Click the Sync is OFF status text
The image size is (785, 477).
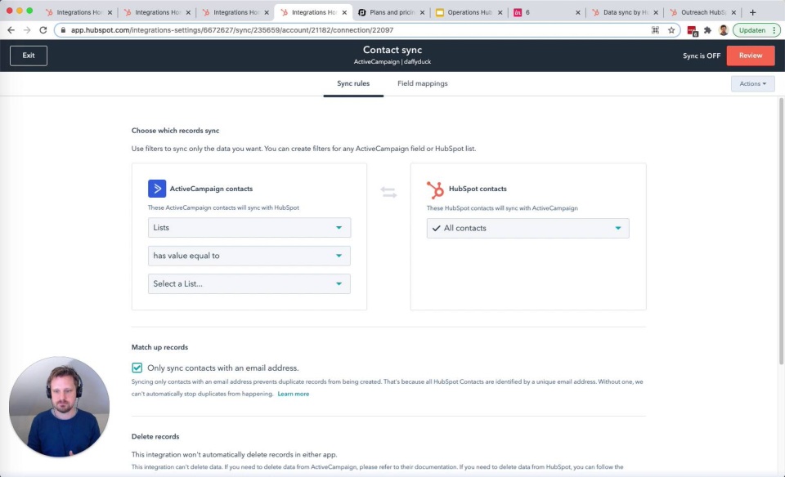tap(702, 56)
